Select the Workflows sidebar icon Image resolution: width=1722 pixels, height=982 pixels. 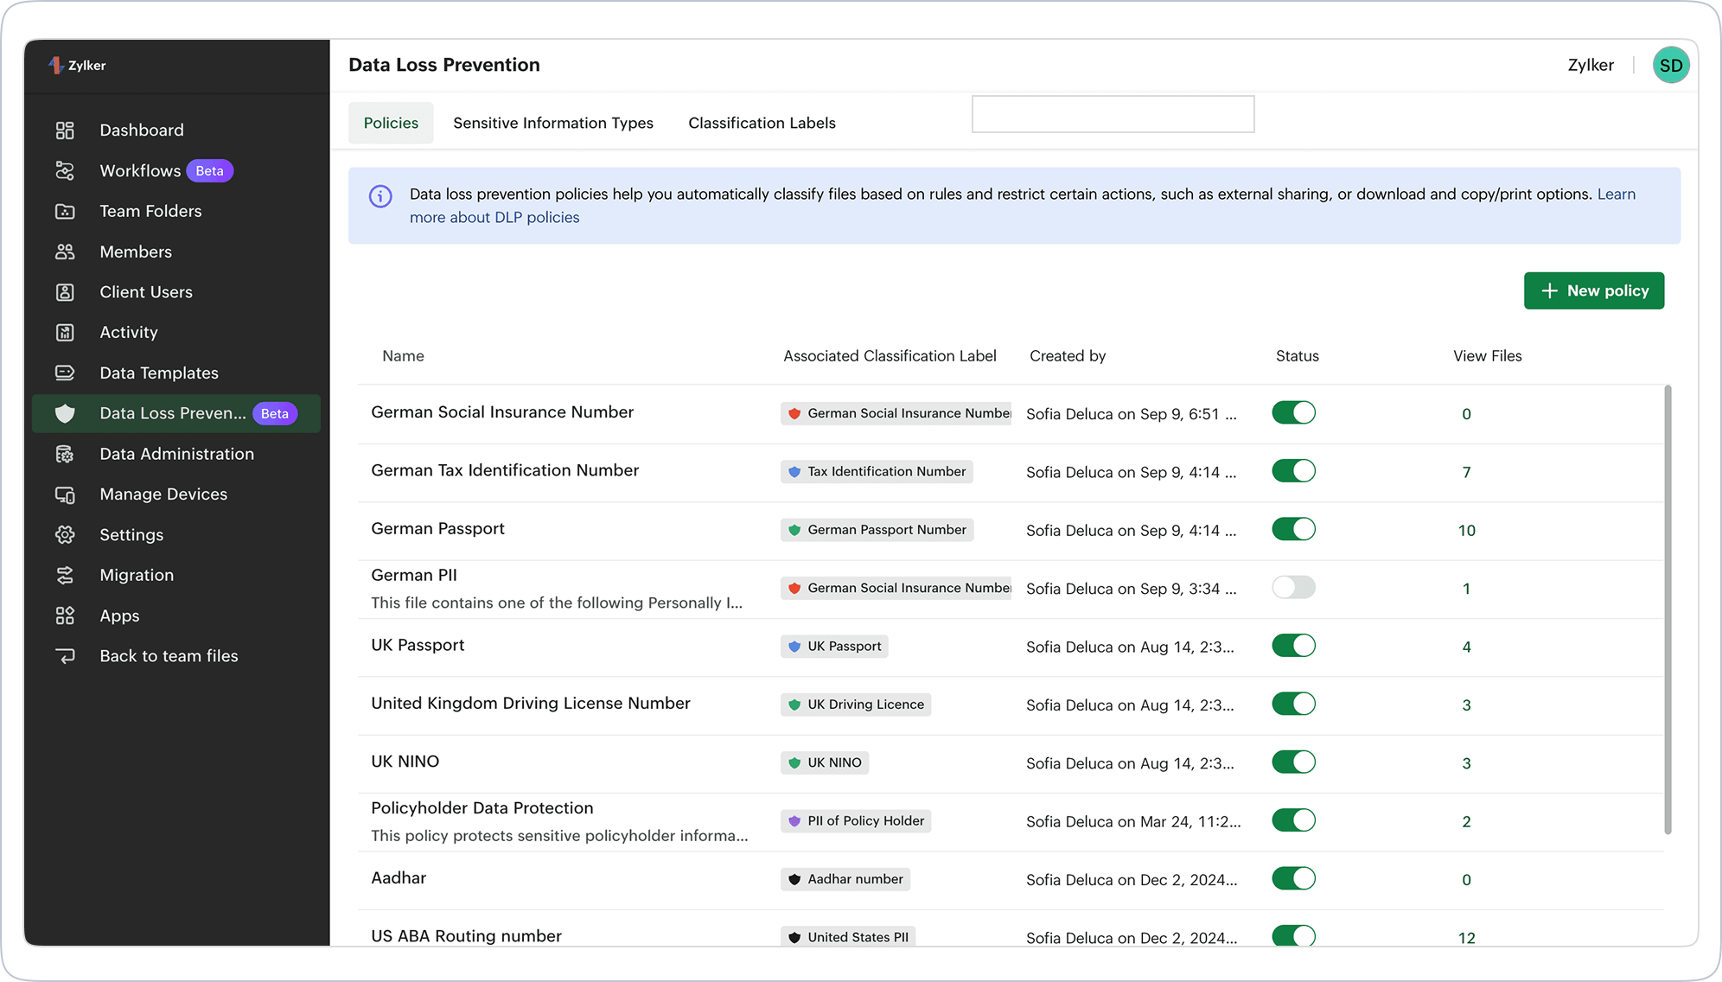(x=65, y=170)
